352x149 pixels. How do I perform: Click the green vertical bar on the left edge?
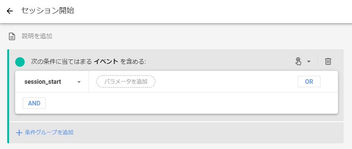click(x=8, y=96)
